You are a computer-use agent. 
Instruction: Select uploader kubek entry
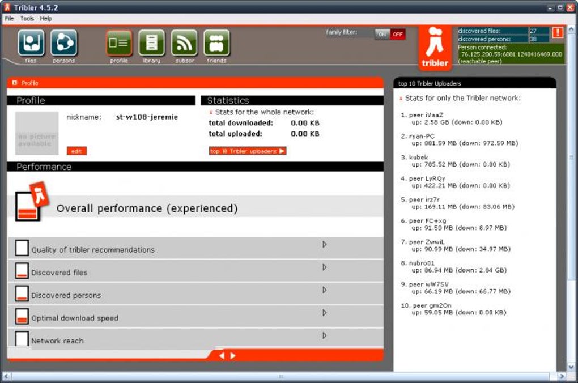coord(455,161)
